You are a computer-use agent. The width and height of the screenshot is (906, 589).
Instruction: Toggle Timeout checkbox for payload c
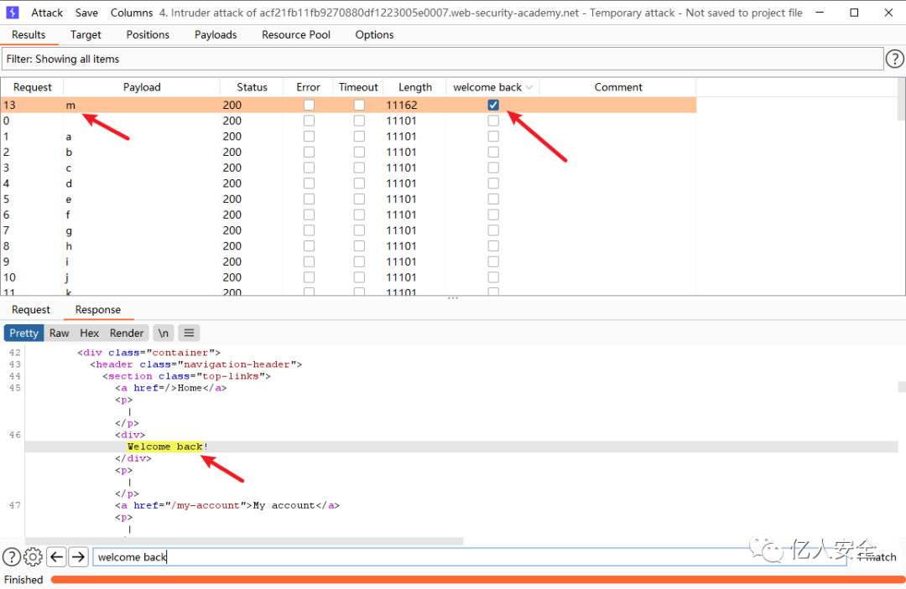pyautogui.click(x=359, y=168)
